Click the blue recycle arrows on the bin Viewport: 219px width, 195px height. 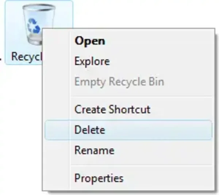(34, 26)
